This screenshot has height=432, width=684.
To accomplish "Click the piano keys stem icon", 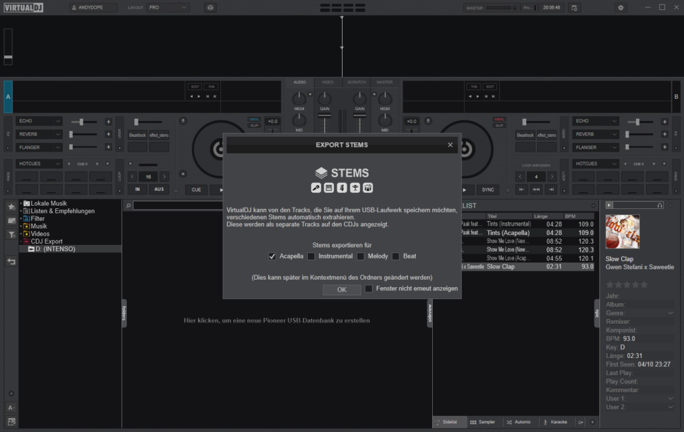I will click(x=329, y=188).
